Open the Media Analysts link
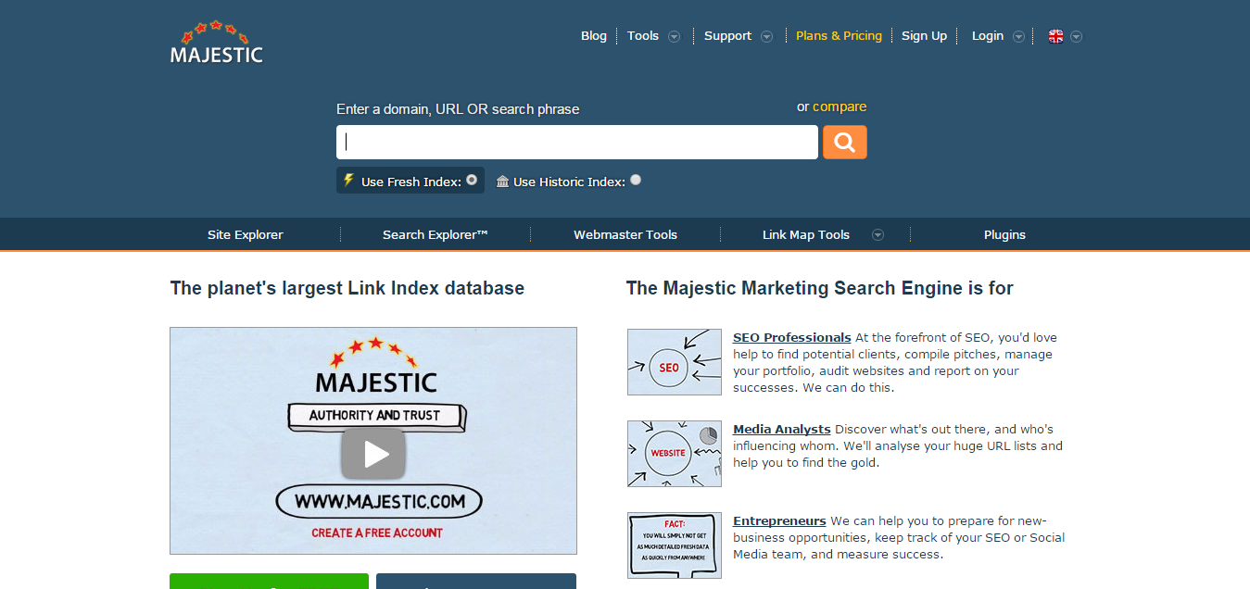This screenshot has height=589, width=1250. click(x=782, y=430)
